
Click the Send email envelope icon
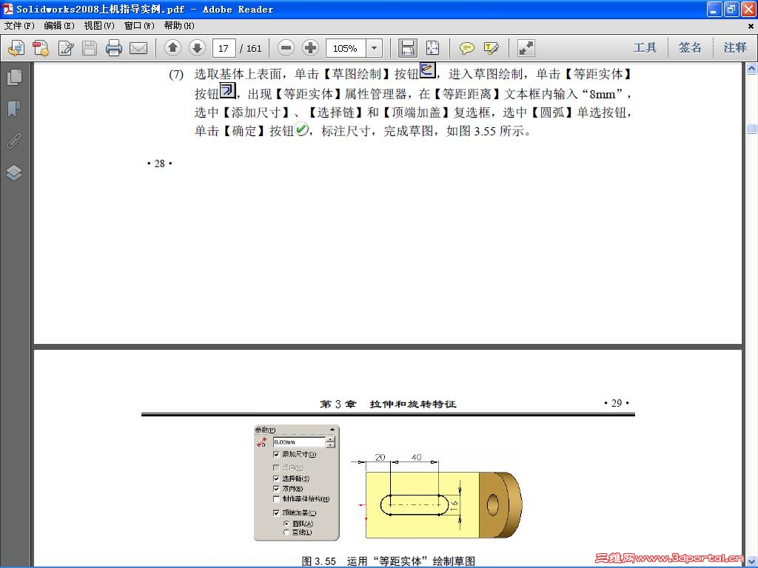(x=138, y=48)
